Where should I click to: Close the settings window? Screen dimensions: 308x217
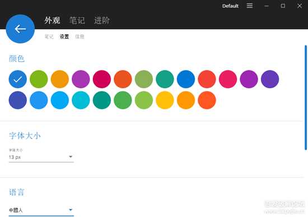coord(300,6)
